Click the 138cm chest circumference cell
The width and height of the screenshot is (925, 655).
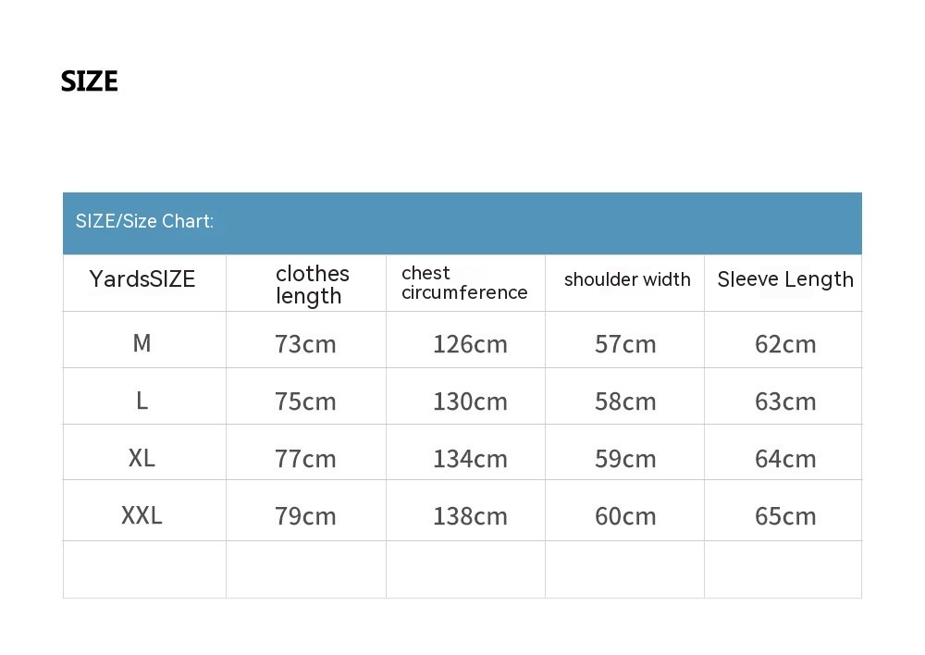point(470,516)
